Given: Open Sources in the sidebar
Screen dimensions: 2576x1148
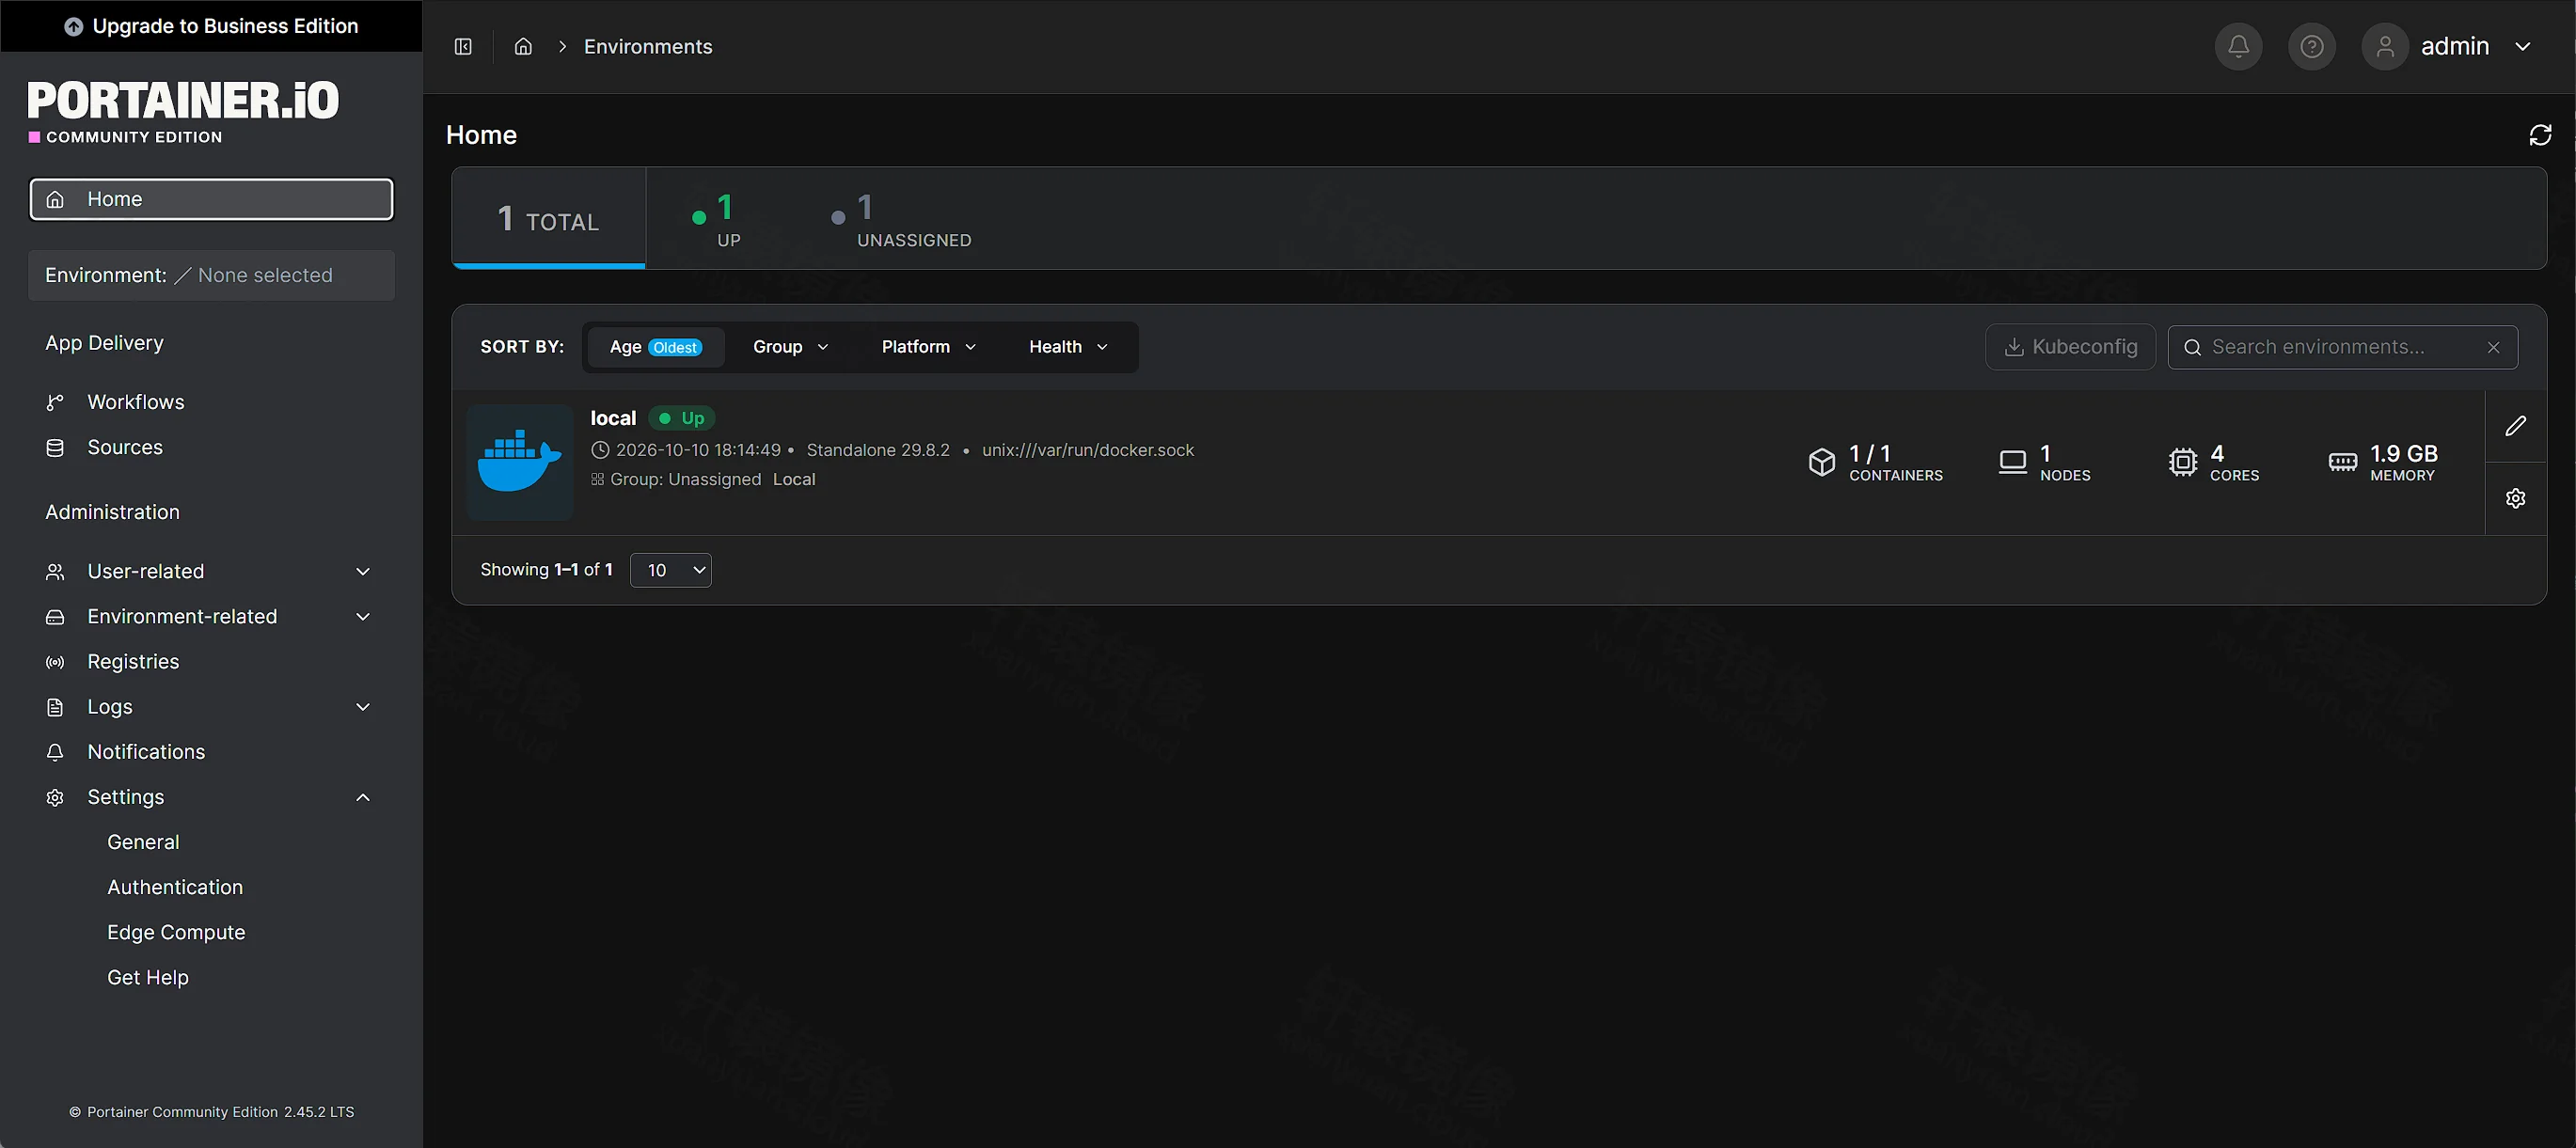Looking at the screenshot, I should (x=210, y=447).
